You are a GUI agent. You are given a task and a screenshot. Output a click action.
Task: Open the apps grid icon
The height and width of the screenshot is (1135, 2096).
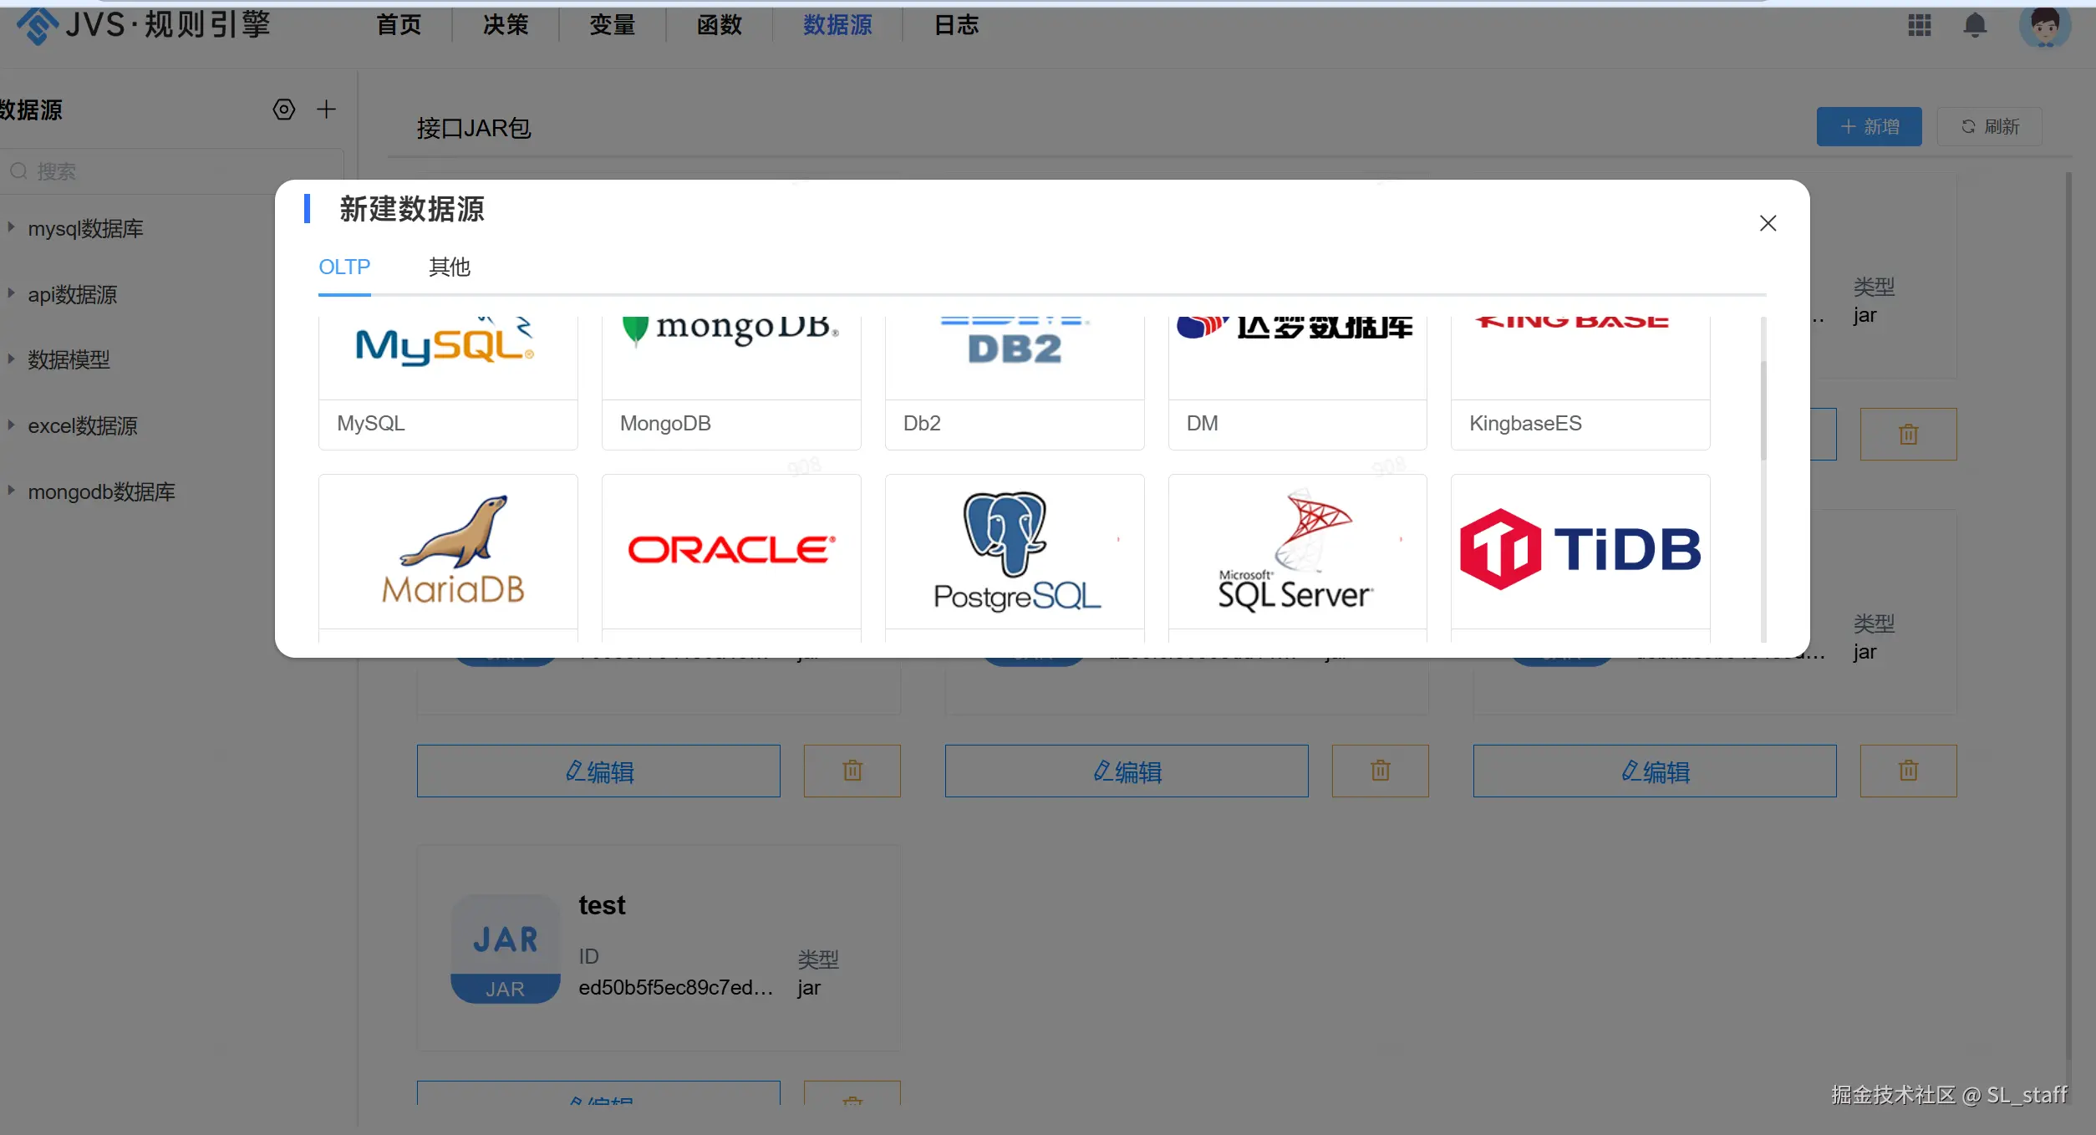pos(1919,25)
